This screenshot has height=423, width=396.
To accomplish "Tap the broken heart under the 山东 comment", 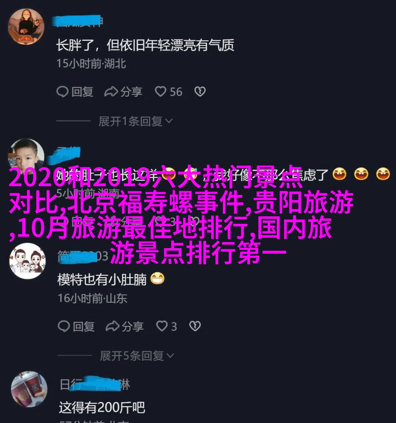I will (x=195, y=326).
